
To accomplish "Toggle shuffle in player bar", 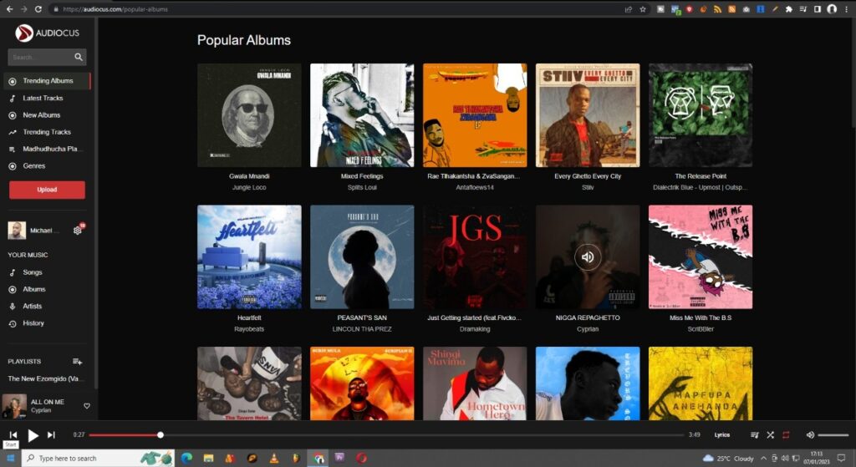I will tap(770, 434).
